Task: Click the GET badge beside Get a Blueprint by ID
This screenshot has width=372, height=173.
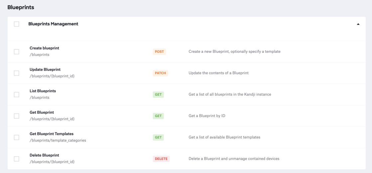Action: point(158,116)
